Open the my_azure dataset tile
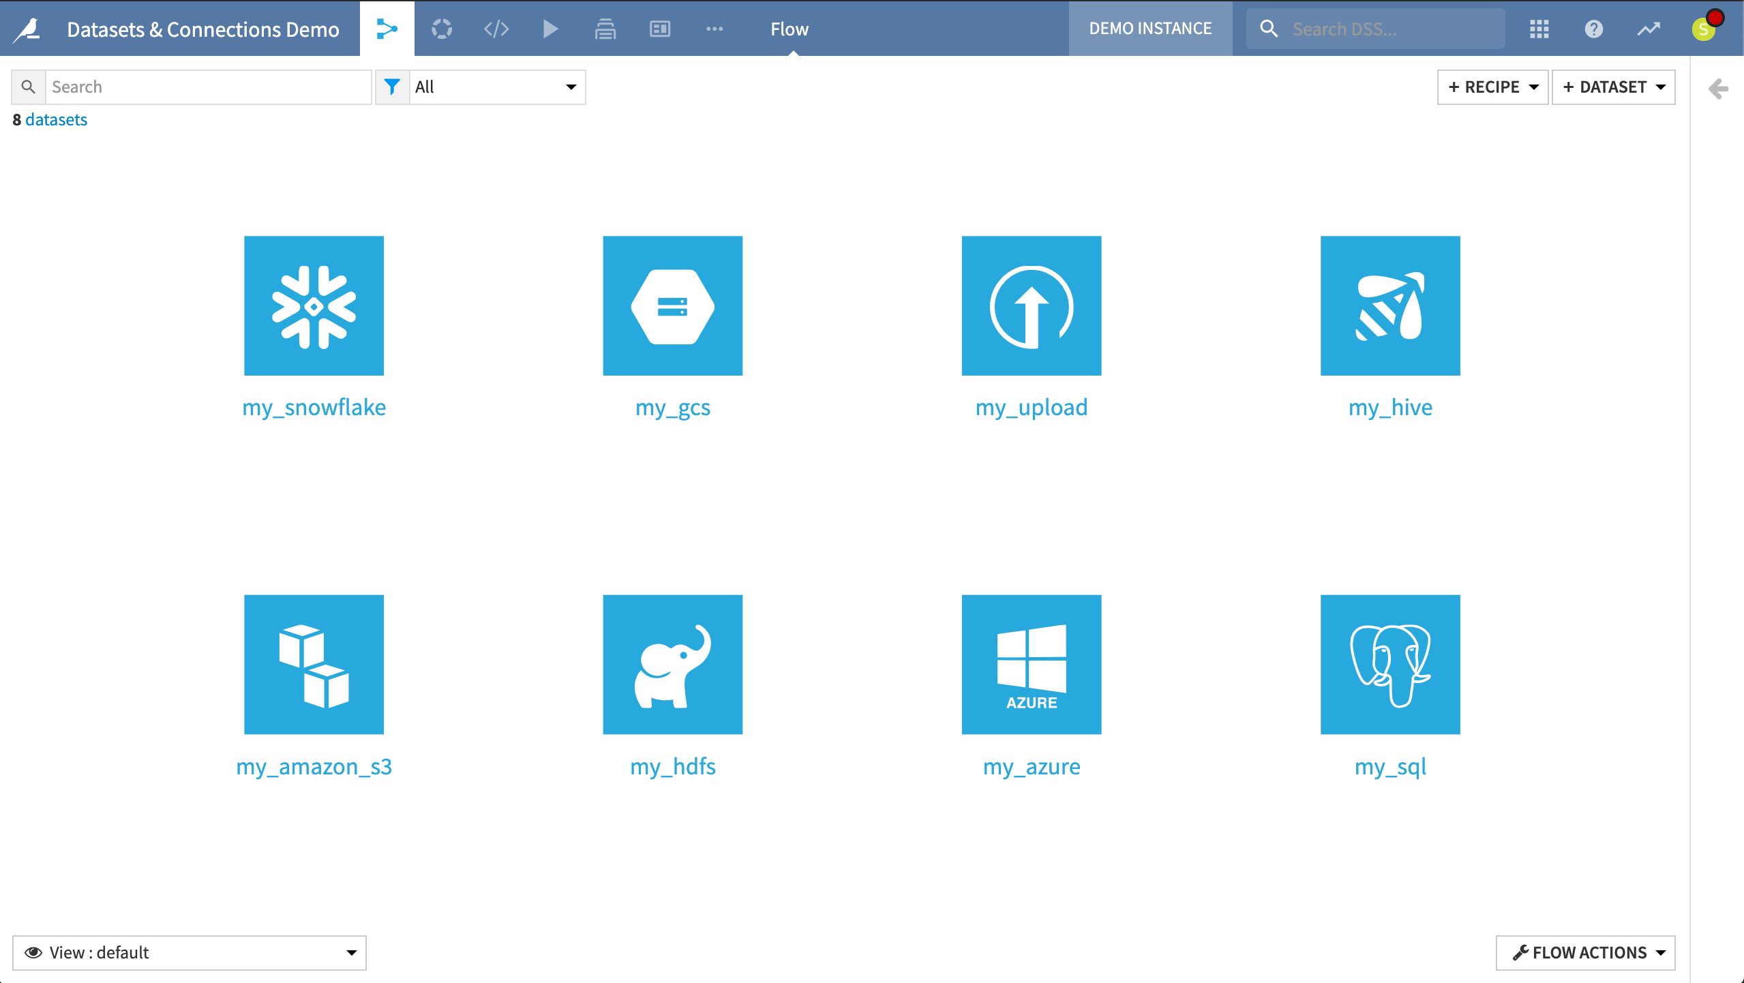This screenshot has height=983, width=1744. [x=1031, y=664]
